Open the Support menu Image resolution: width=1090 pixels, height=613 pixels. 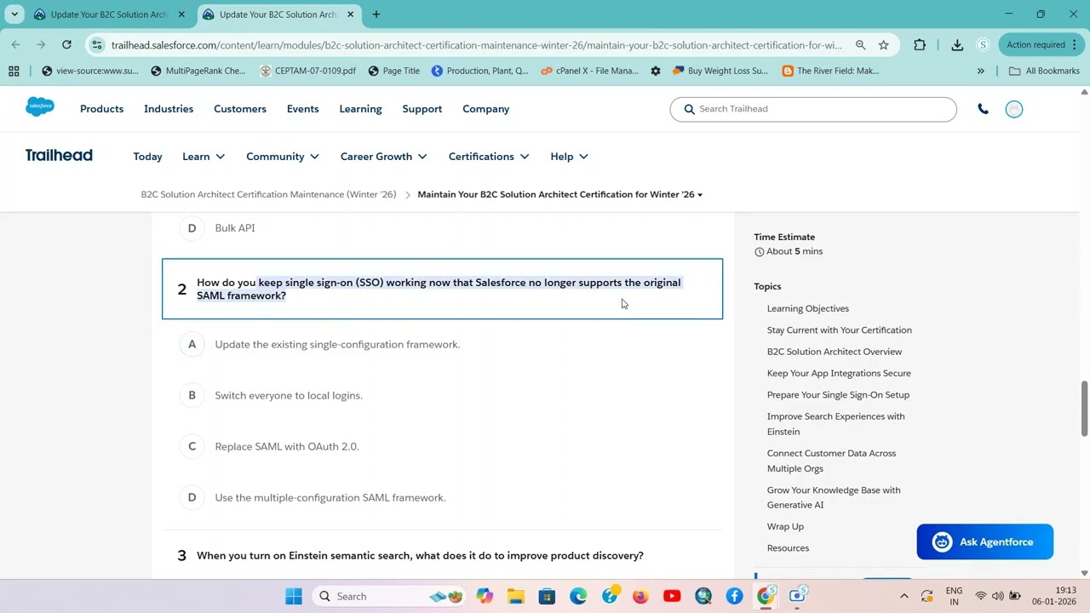point(422,109)
